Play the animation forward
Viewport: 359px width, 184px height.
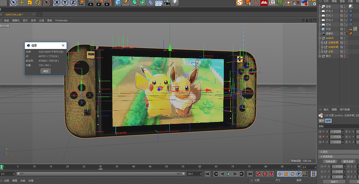229,174
